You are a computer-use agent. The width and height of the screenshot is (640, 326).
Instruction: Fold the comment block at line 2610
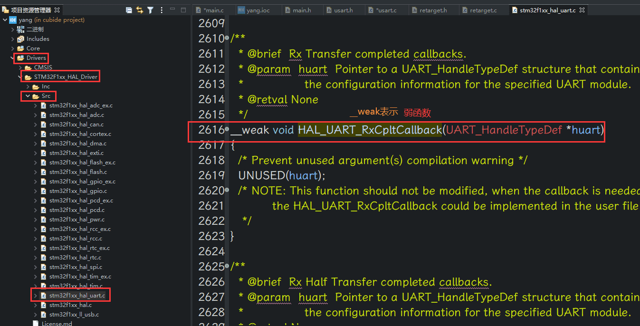tap(227, 38)
